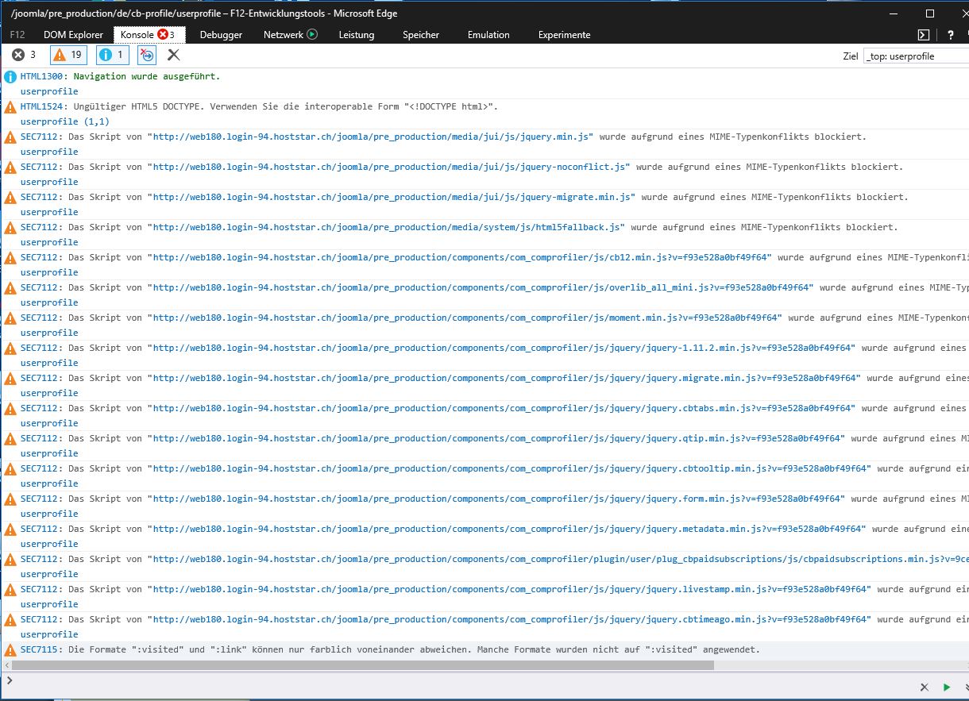
Task: Clear the console output with the X icon
Action: 173,55
